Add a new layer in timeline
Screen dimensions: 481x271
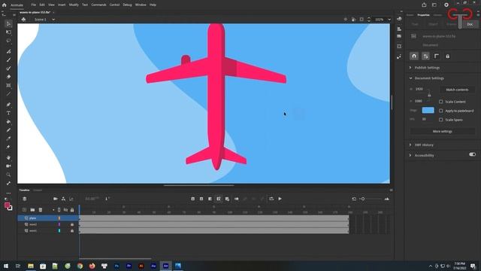point(25,210)
